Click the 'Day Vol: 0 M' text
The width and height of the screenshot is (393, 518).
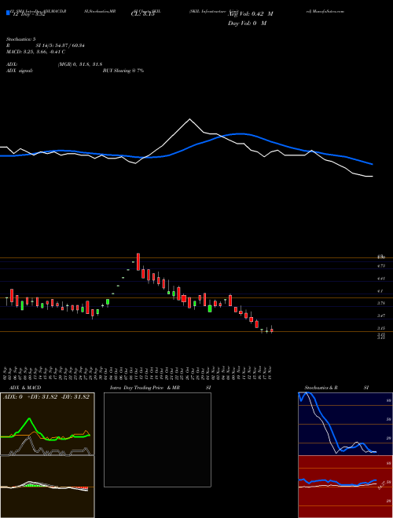coord(247,24)
